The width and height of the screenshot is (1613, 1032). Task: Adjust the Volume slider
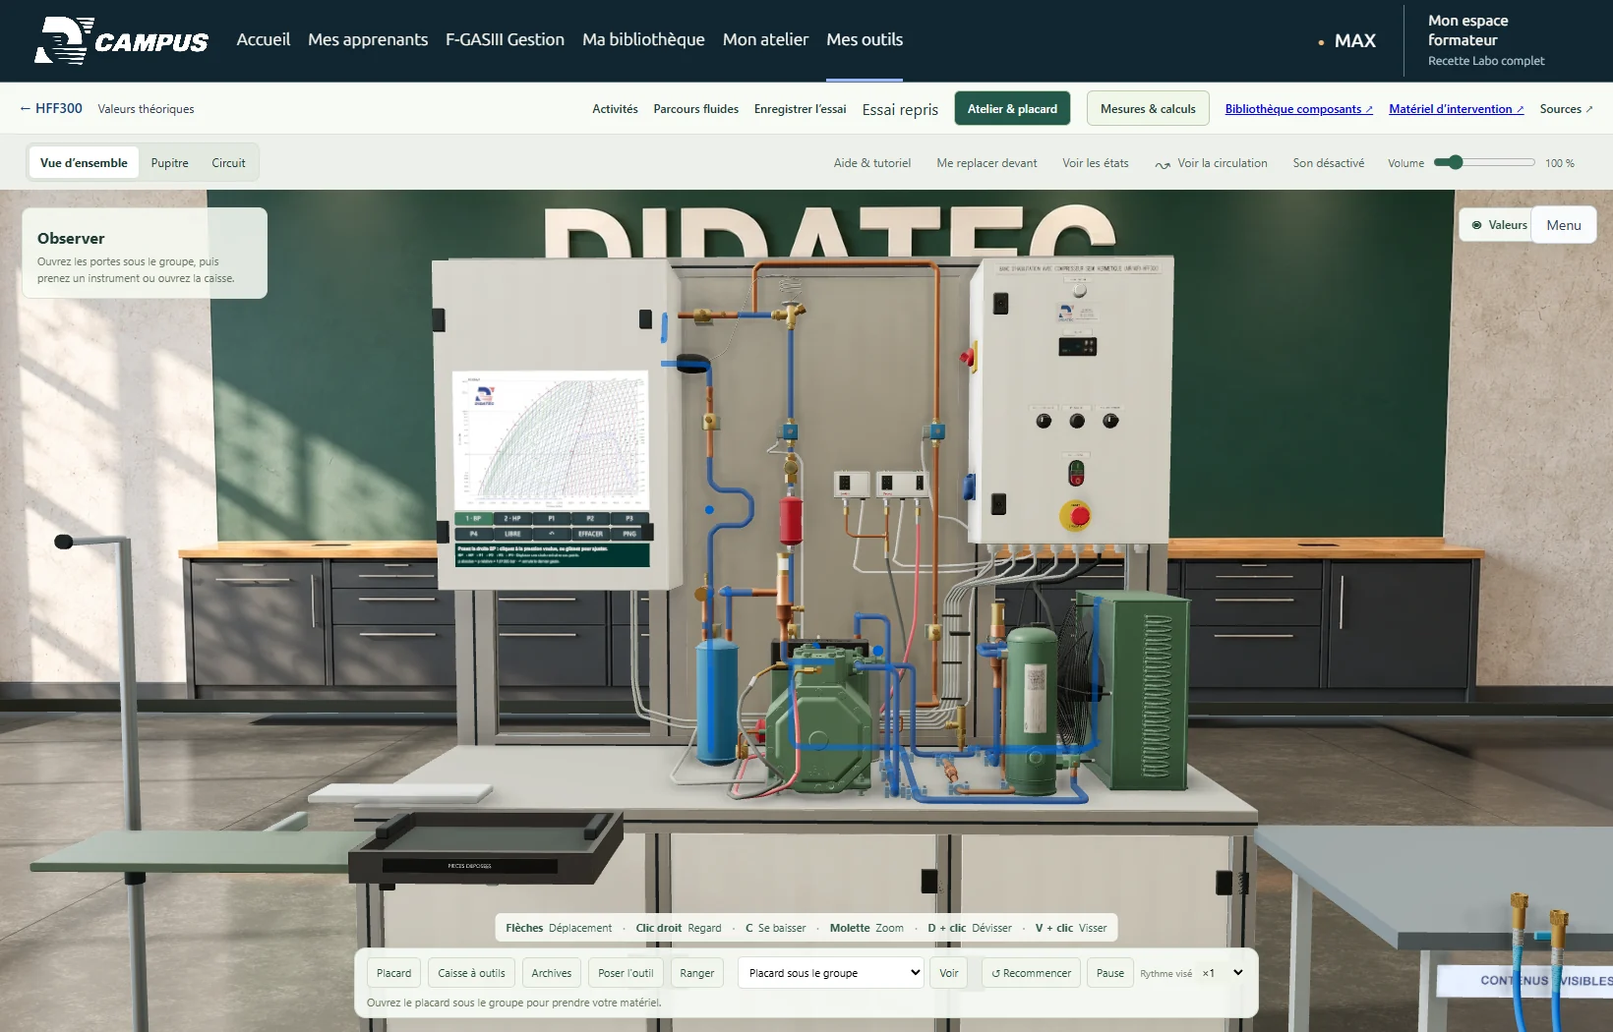click(x=1484, y=162)
